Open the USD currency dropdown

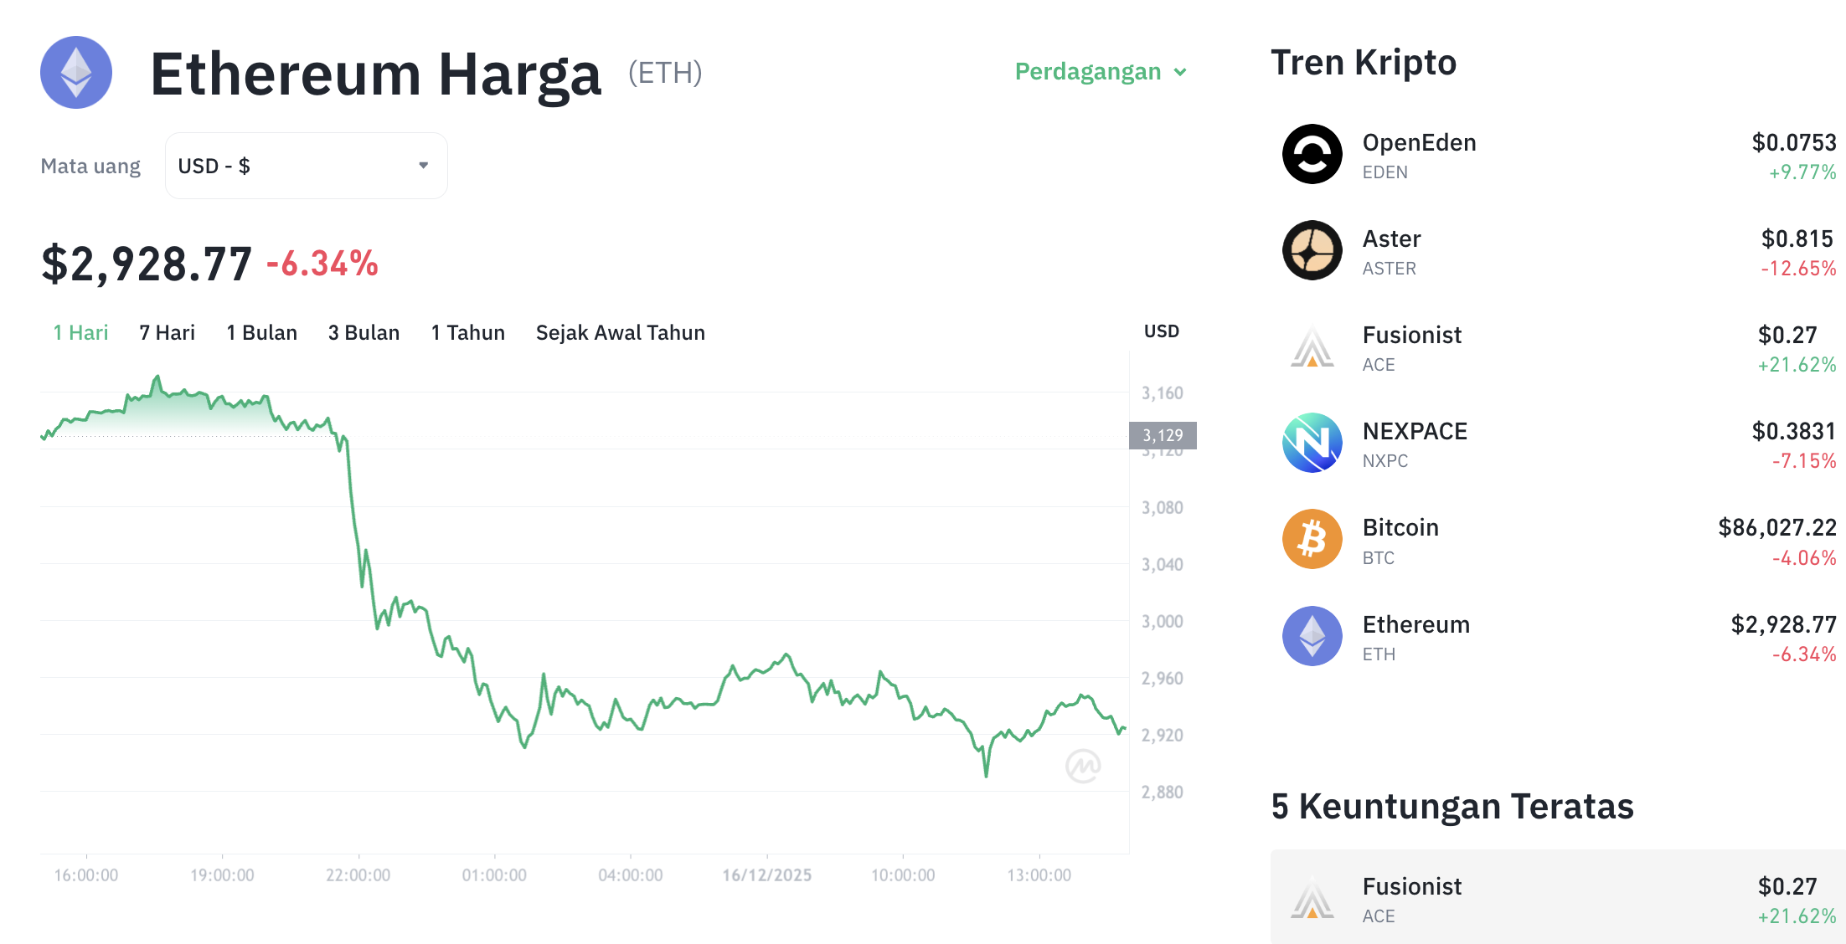click(306, 165)
